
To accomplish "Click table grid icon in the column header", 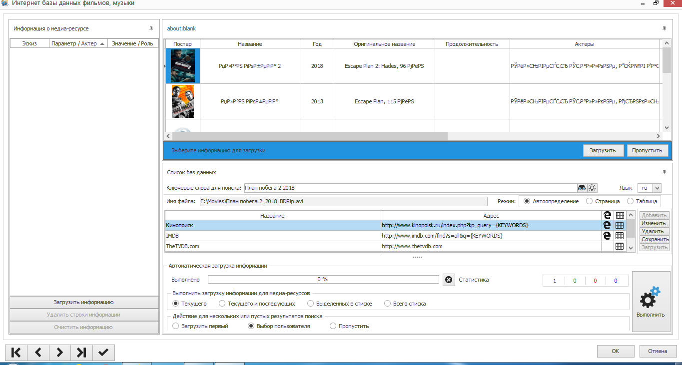I will click(x=620, y=215).
